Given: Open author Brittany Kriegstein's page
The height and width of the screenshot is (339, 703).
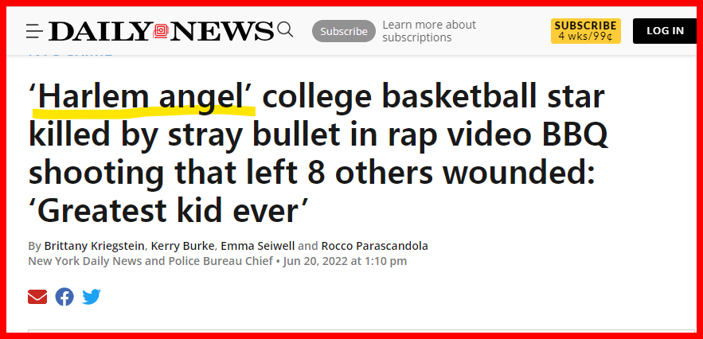Looking at the screenshot, I should click(94, 246).
